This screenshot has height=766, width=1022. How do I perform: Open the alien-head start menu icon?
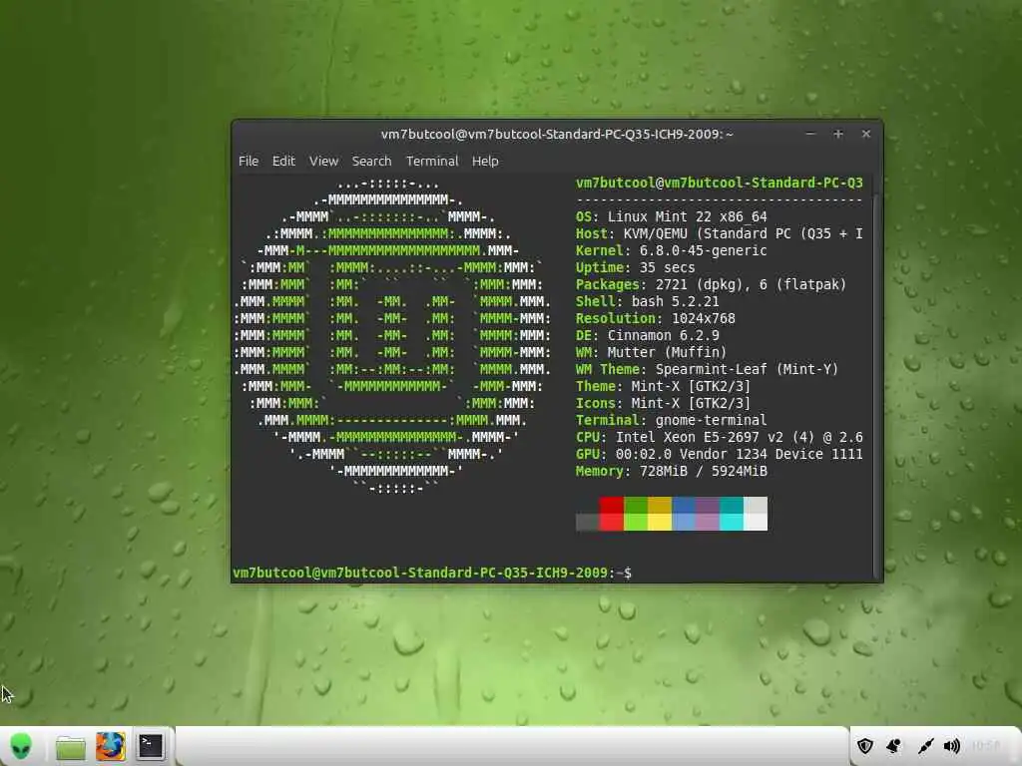(x=21, y=746)
